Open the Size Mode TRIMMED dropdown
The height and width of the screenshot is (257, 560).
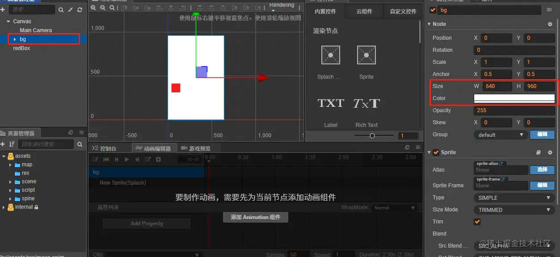[x=514, y=210]
